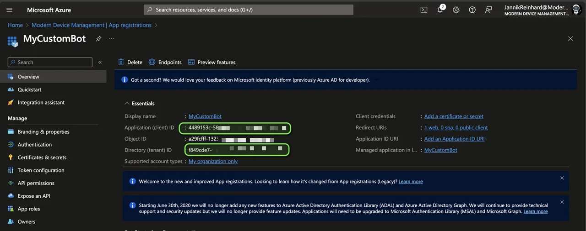Open the feedback banner arrow
Screen dimensions: 586x231
click(376, 80)
